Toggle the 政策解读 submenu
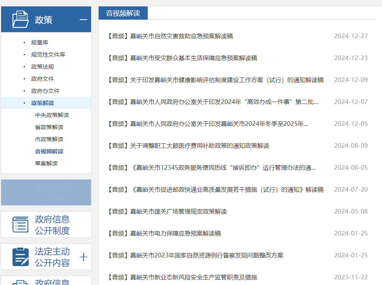Image resolution: width=382 pixels, height=285 pixels. coord(42,103)
